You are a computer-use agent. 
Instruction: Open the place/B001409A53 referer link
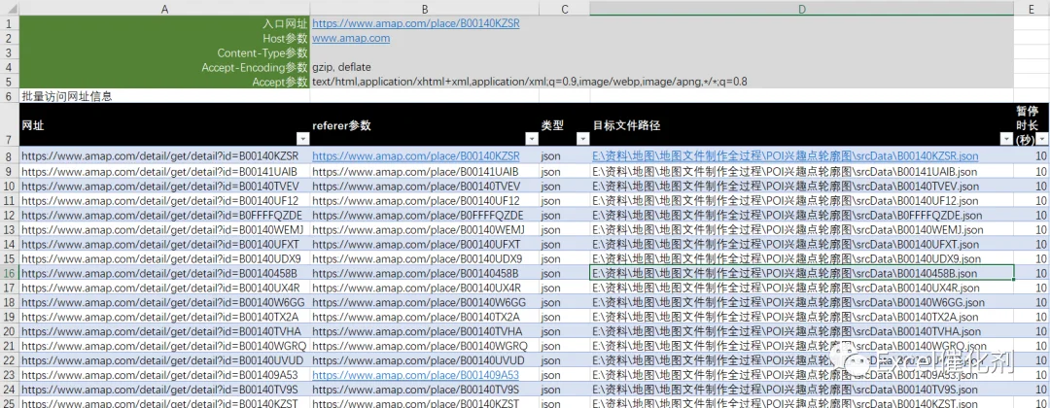[x=416, y=375]
